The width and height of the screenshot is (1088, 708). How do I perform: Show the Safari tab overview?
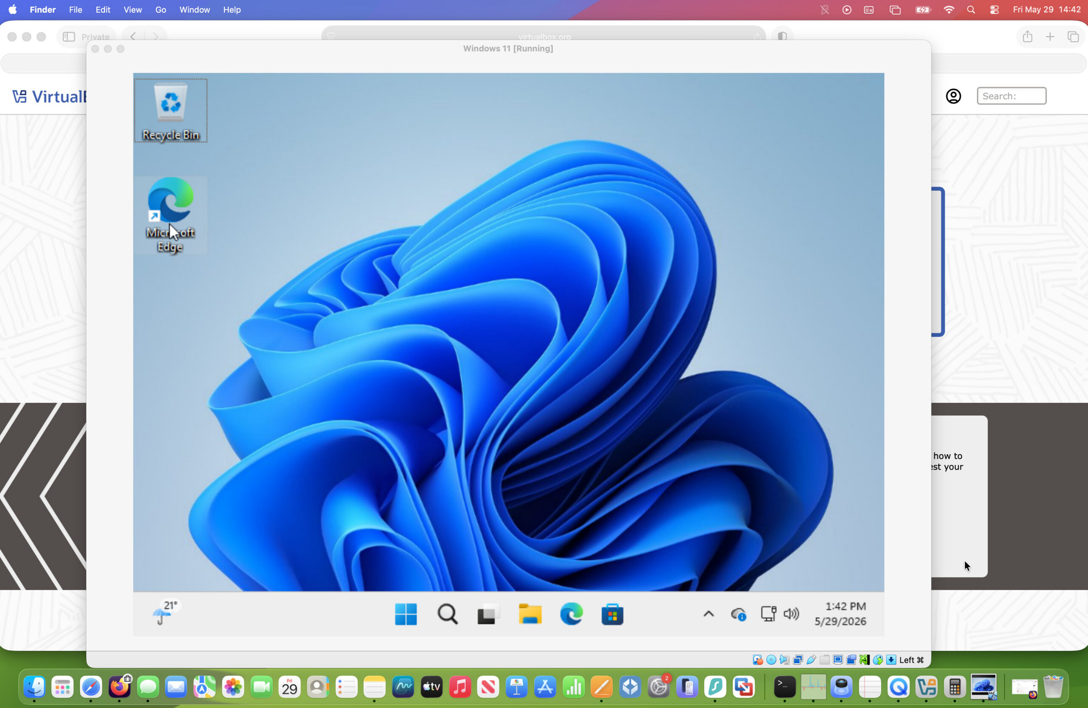[1073, 37]
